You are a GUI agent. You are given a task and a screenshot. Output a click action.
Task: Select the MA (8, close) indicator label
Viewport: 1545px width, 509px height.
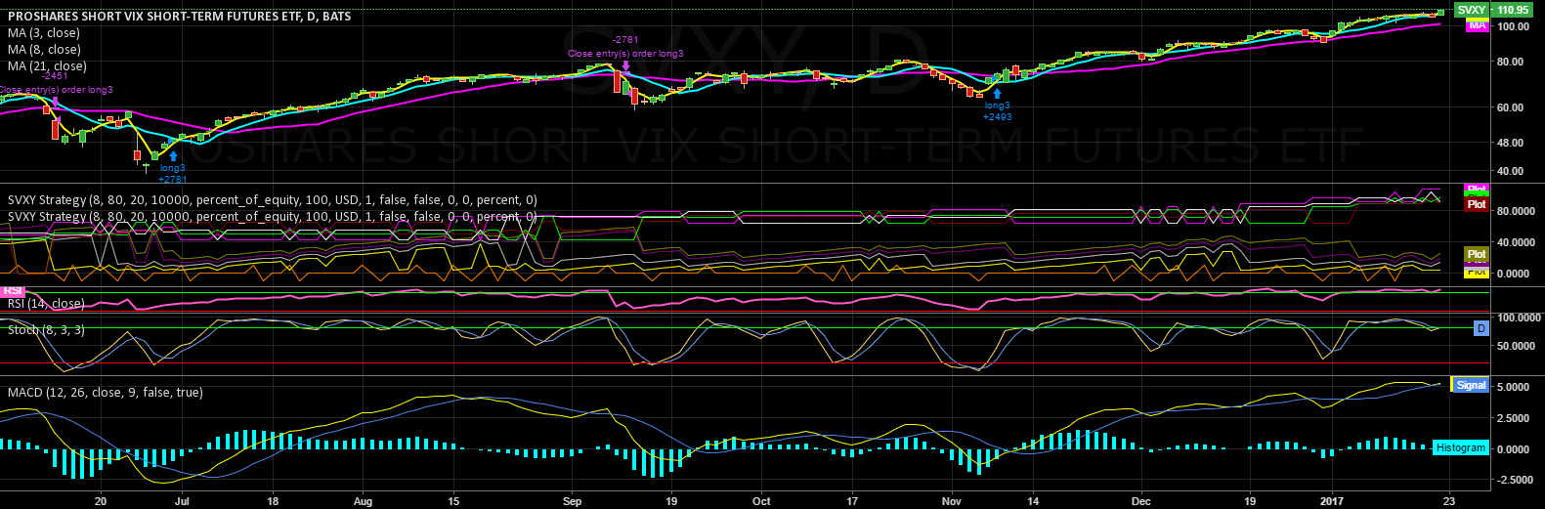(44, 50)
